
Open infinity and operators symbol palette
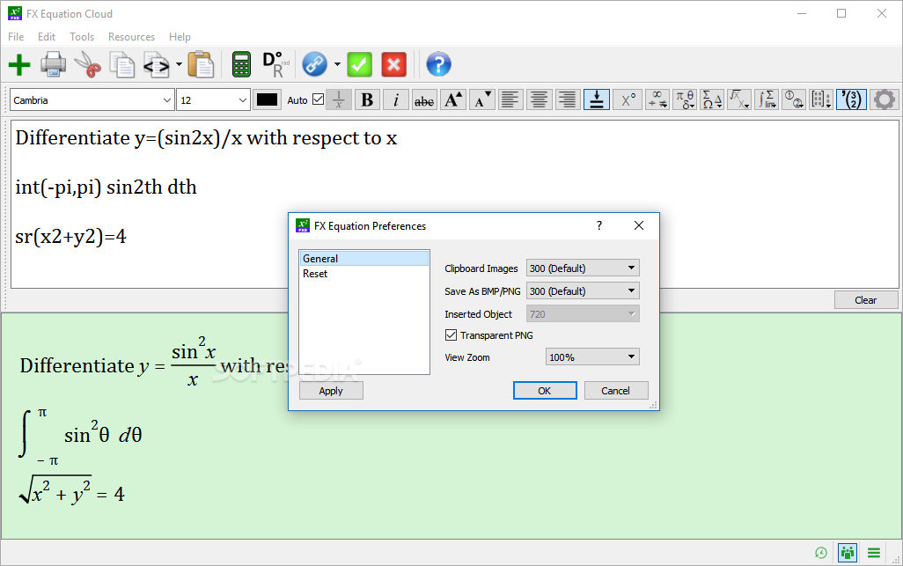click(x=657, y=99)
